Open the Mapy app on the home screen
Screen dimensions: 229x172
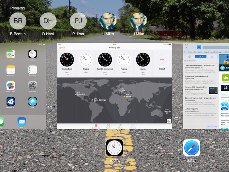tap(11, 54)
